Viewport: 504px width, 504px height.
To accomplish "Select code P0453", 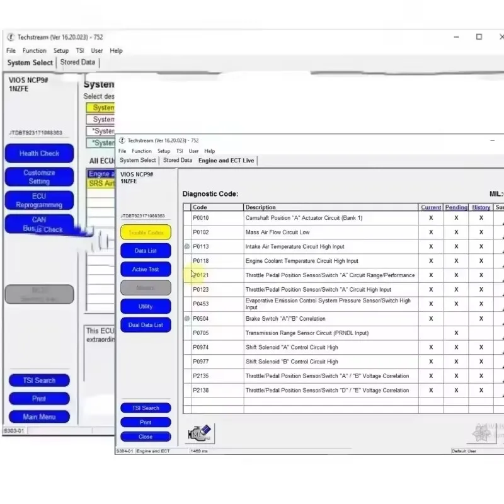I will pyautogui.click(x=200, y=304).
